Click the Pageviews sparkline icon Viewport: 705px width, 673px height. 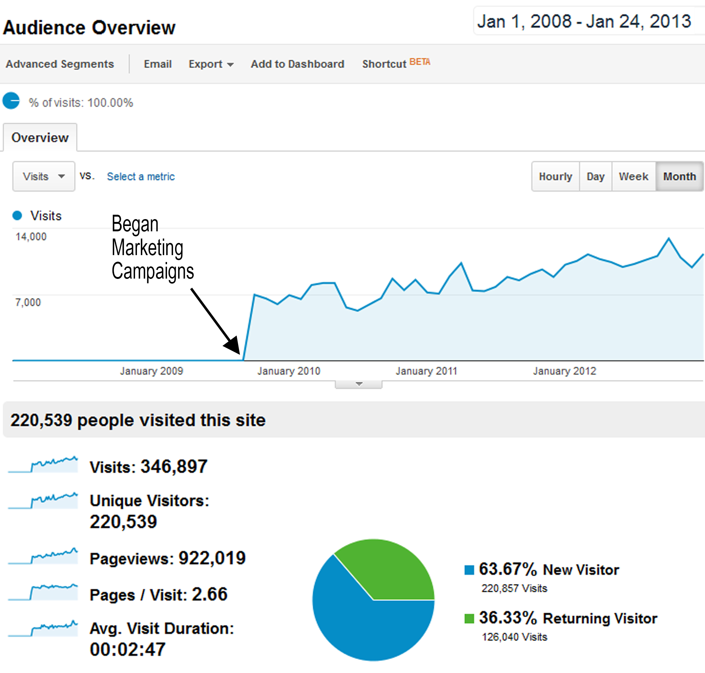coord(43,556)
